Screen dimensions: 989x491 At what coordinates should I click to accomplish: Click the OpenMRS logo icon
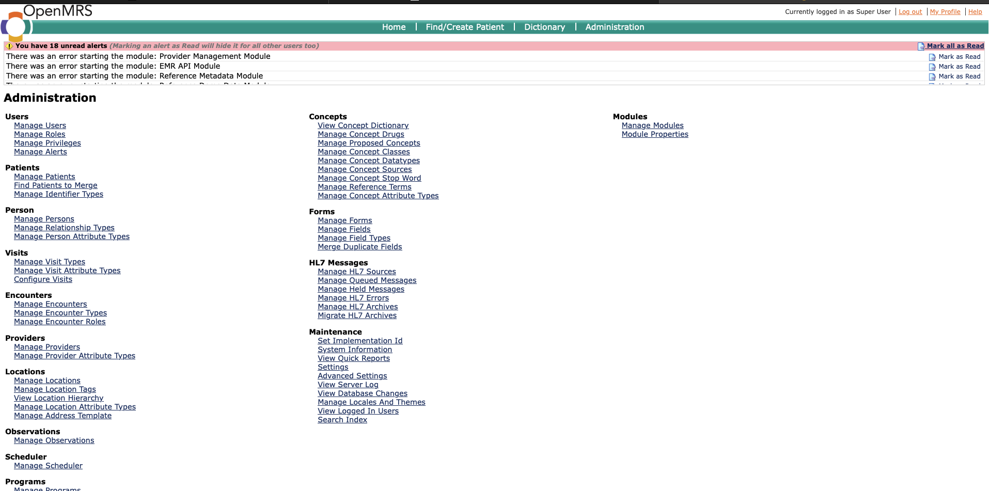tap(16, 26)
